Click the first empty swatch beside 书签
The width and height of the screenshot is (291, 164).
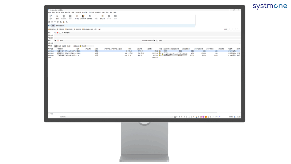(229, 29)
